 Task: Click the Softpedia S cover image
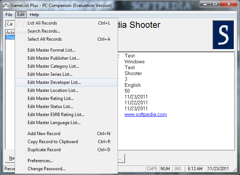(223, 35)
